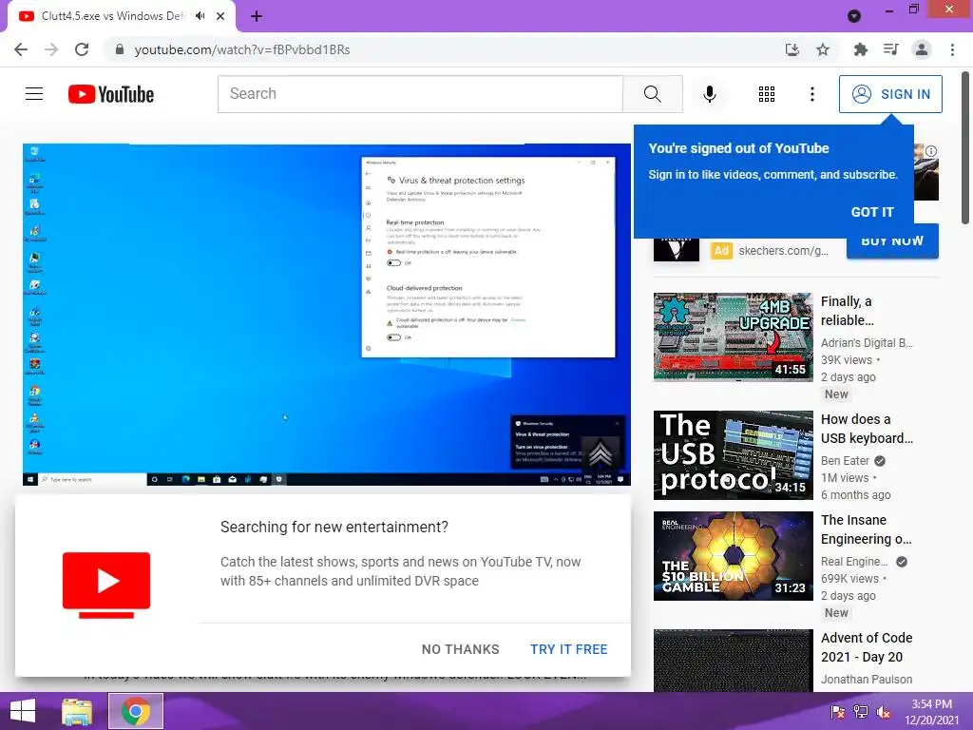Go forward with browser forward arrow
The width and height of the screenshot is (973, 730).
click(51, 49)
